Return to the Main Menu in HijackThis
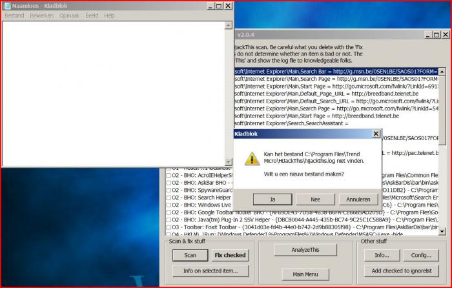452x288 pixels. pyautogui.click(x=305, y=274)
